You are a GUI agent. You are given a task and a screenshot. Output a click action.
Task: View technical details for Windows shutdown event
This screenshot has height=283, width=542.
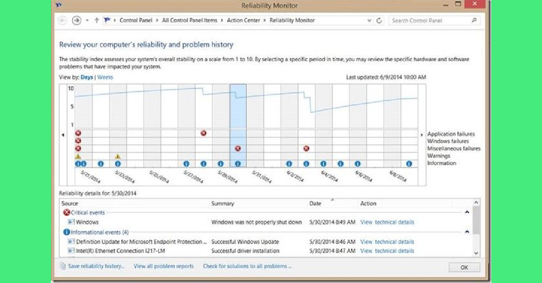point(387,222)
